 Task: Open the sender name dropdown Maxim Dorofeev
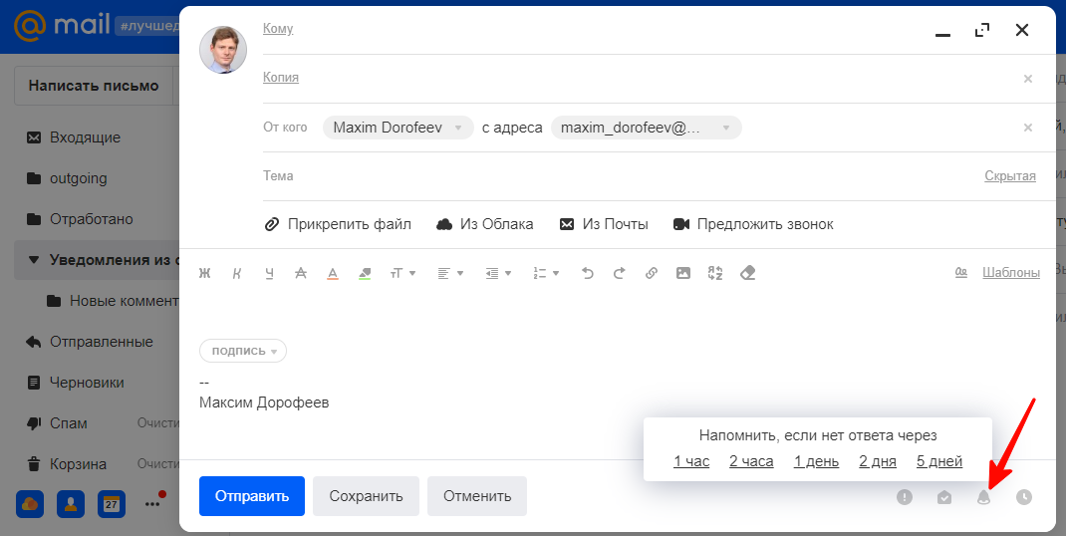(398, 128)
